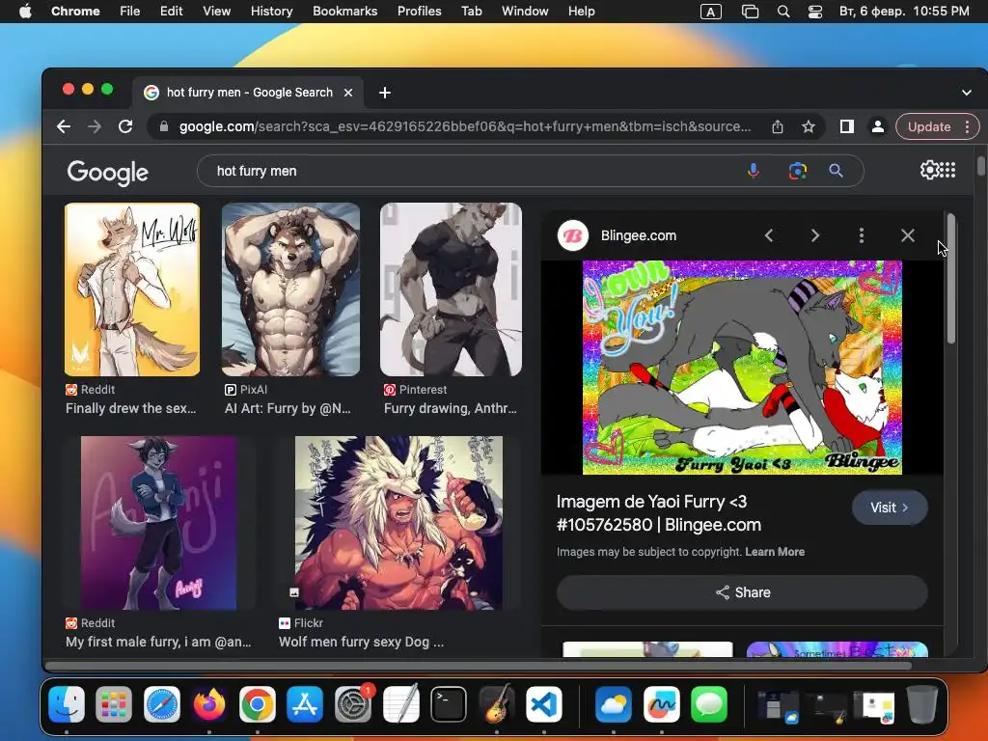This screenshot has width=988, height=741.
Task: Bookmark the page with the star icon
Action: 809,126
